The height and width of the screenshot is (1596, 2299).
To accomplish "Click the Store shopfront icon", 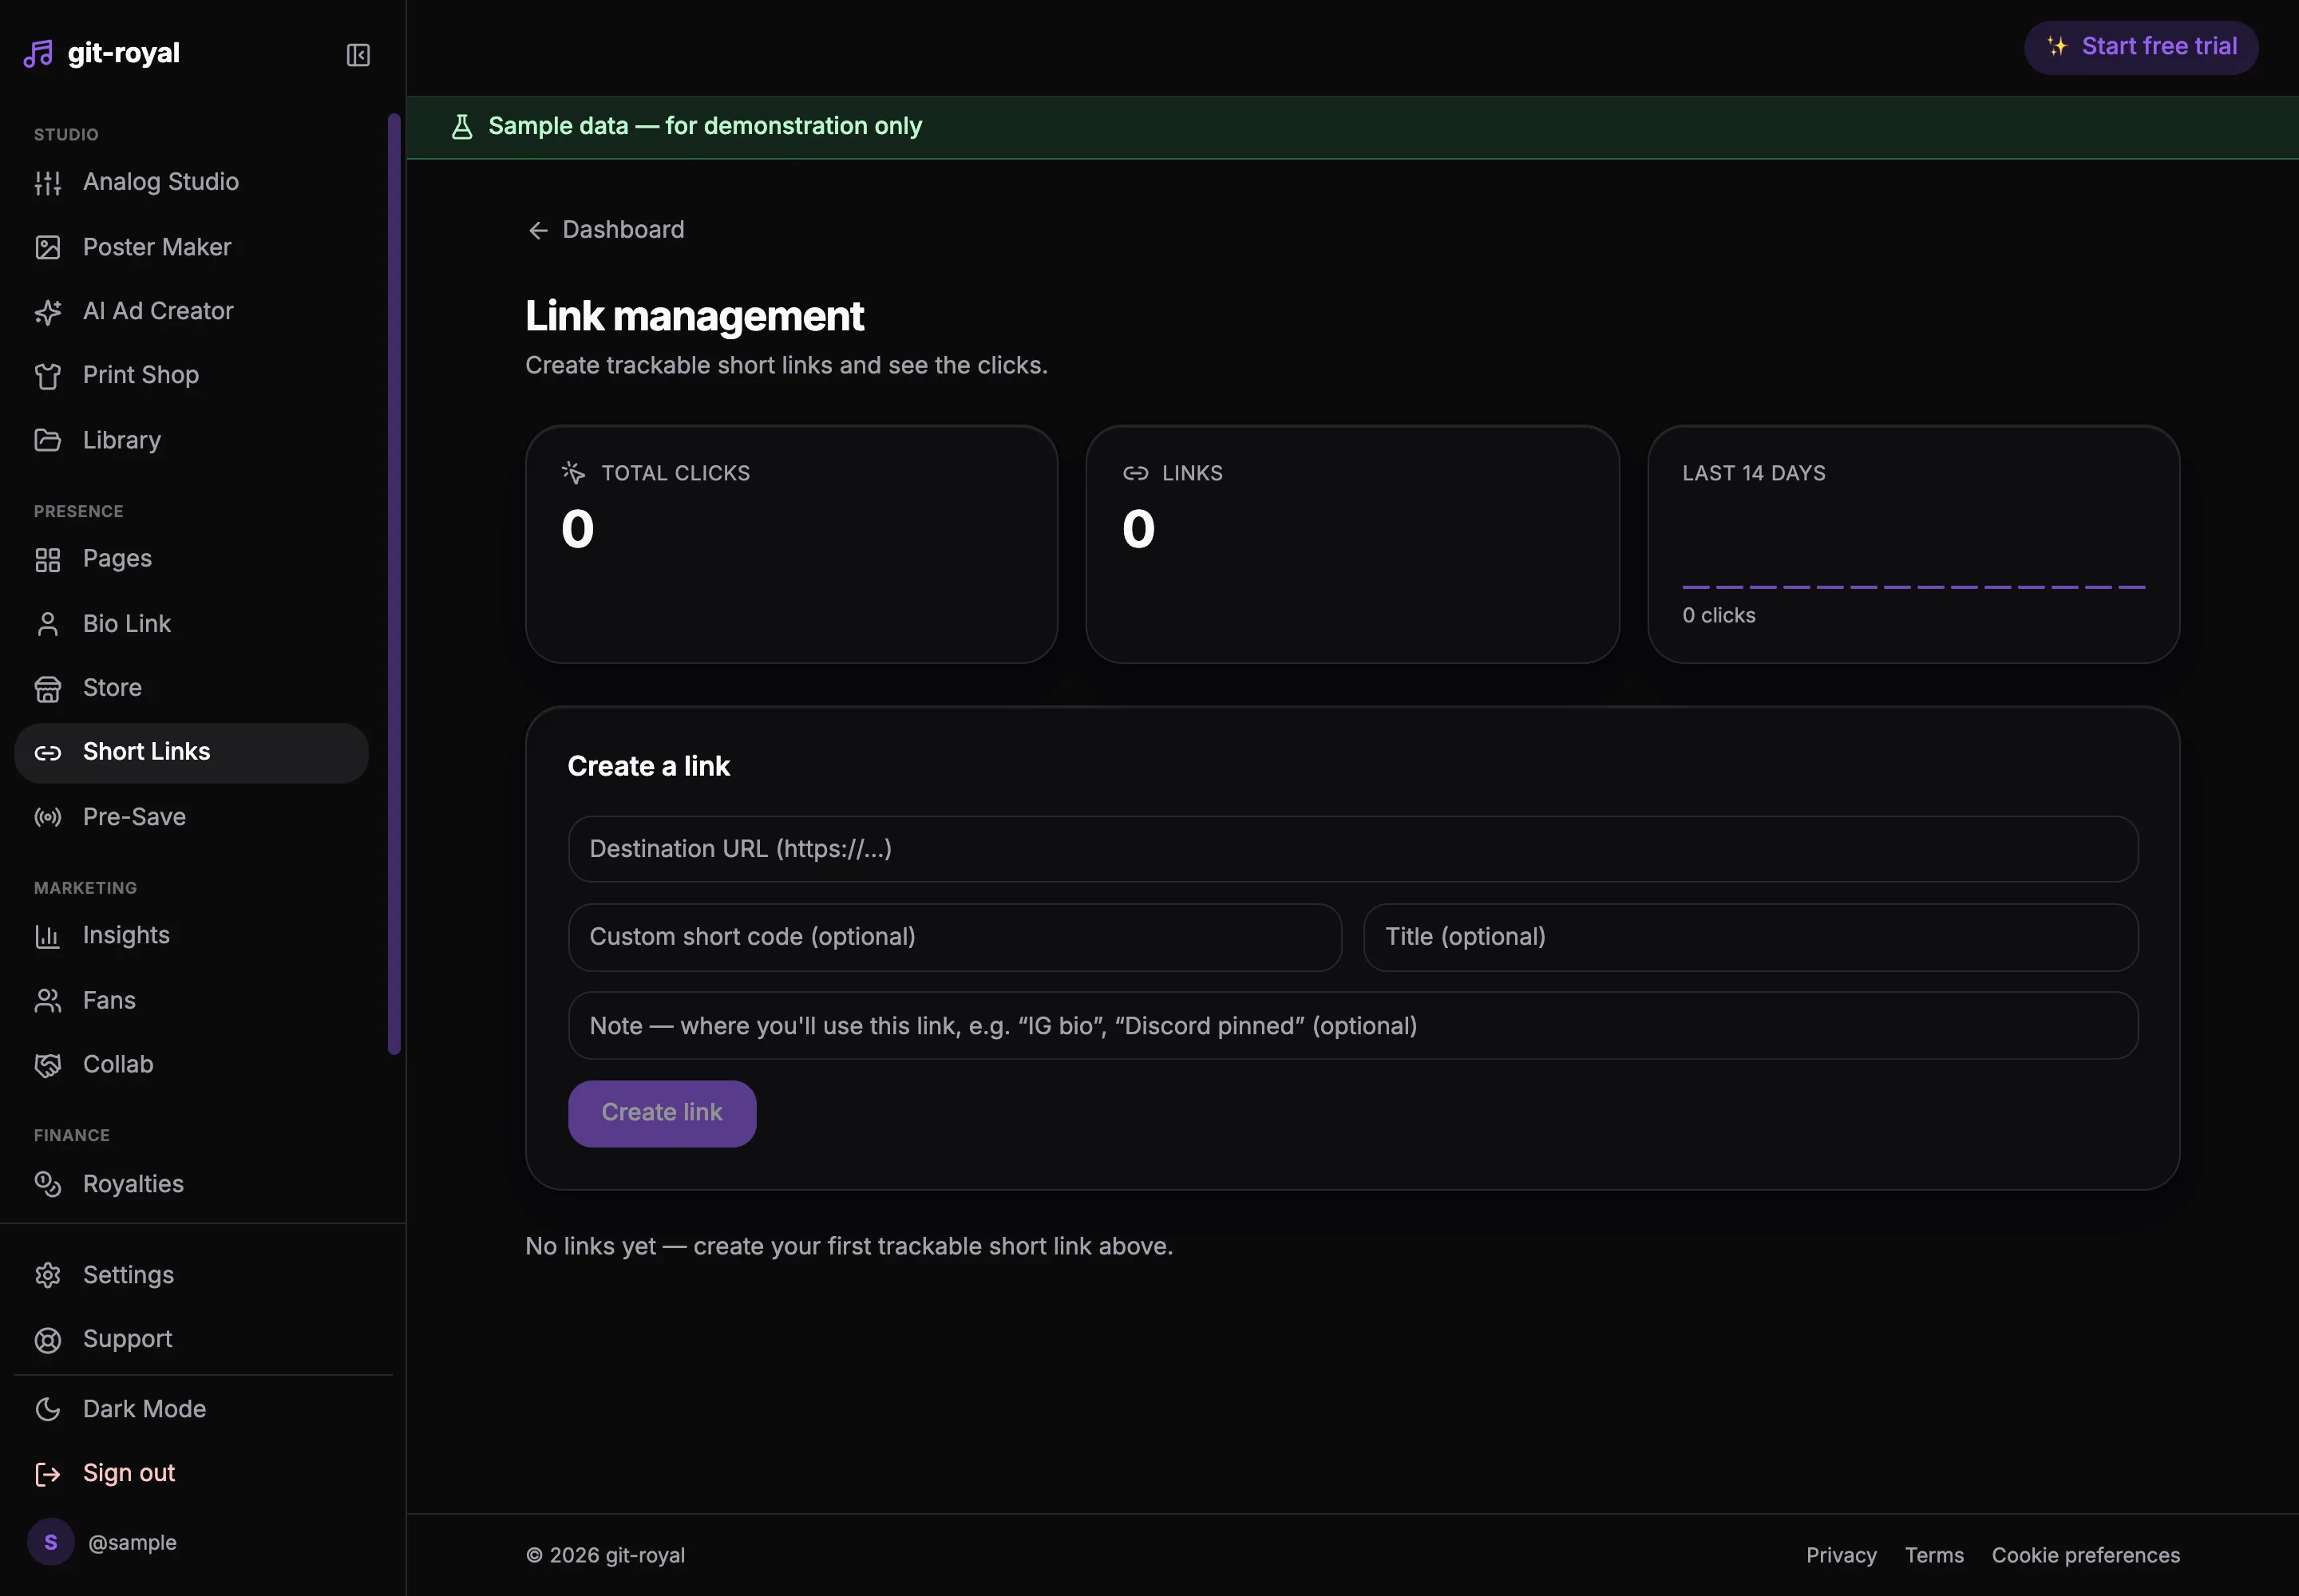I will point(48,688).
